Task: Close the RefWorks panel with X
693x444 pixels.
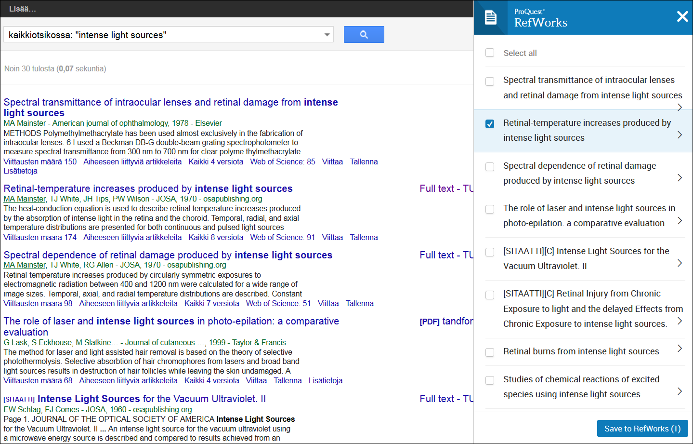Action: coord(682,16)
